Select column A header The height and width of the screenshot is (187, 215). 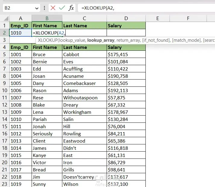20,18
